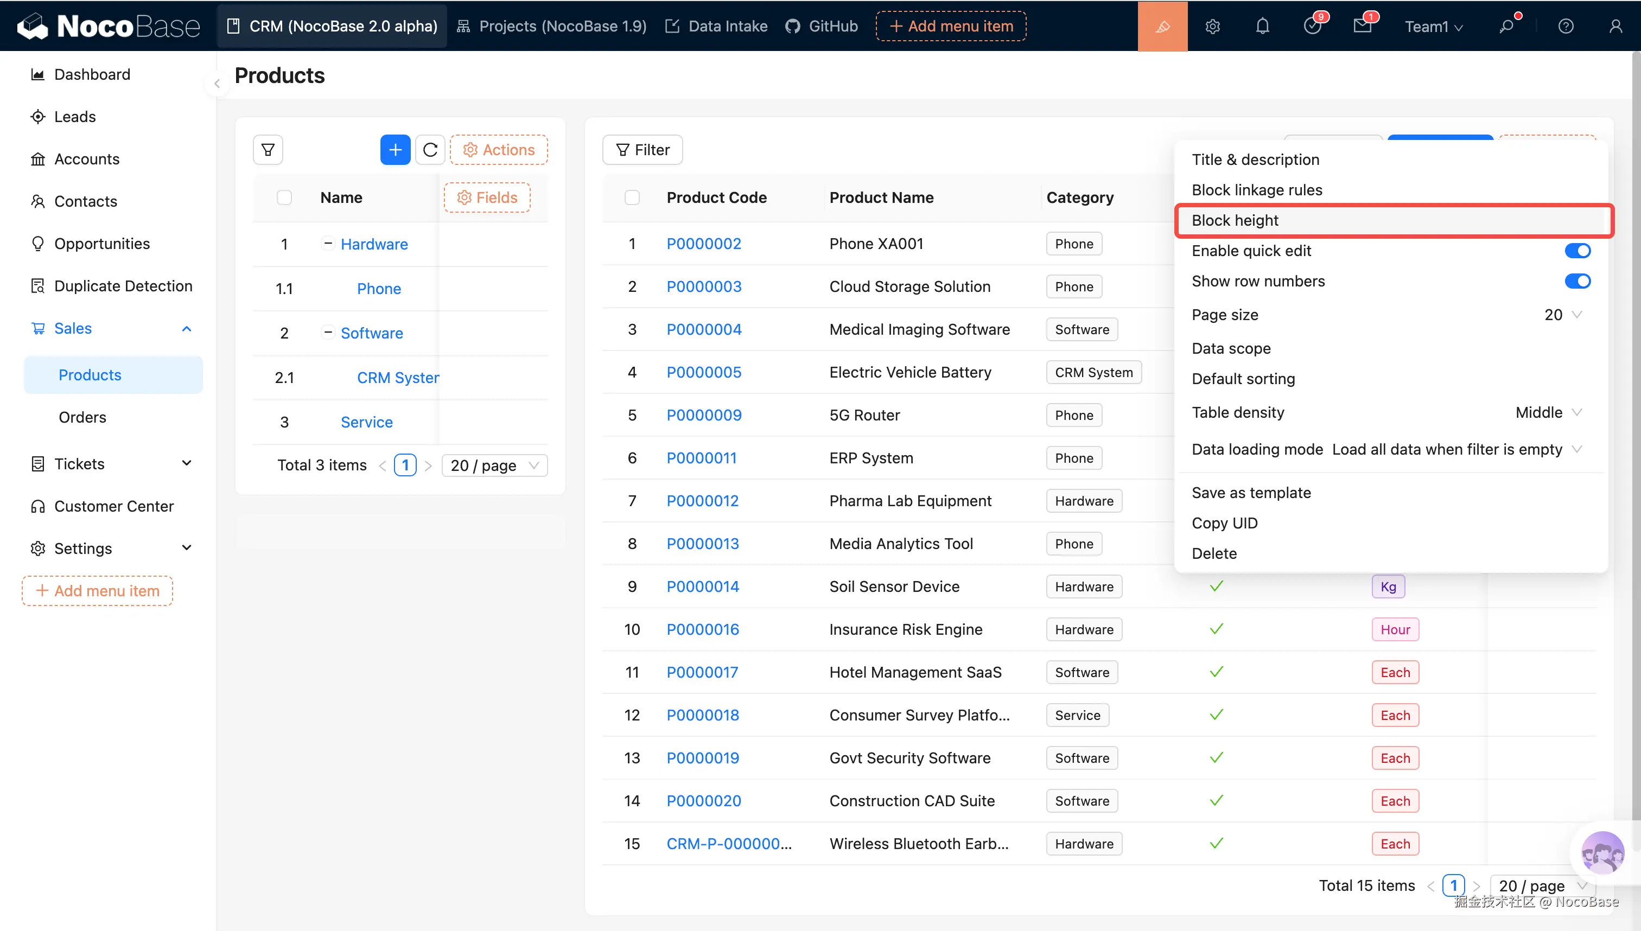Click the Filter button in products table
The width and height of the screenshot is (1641, 931).
(642, 150)
